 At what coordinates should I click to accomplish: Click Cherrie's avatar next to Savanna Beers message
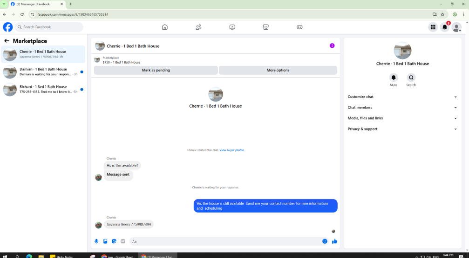(x=98, y=225)
